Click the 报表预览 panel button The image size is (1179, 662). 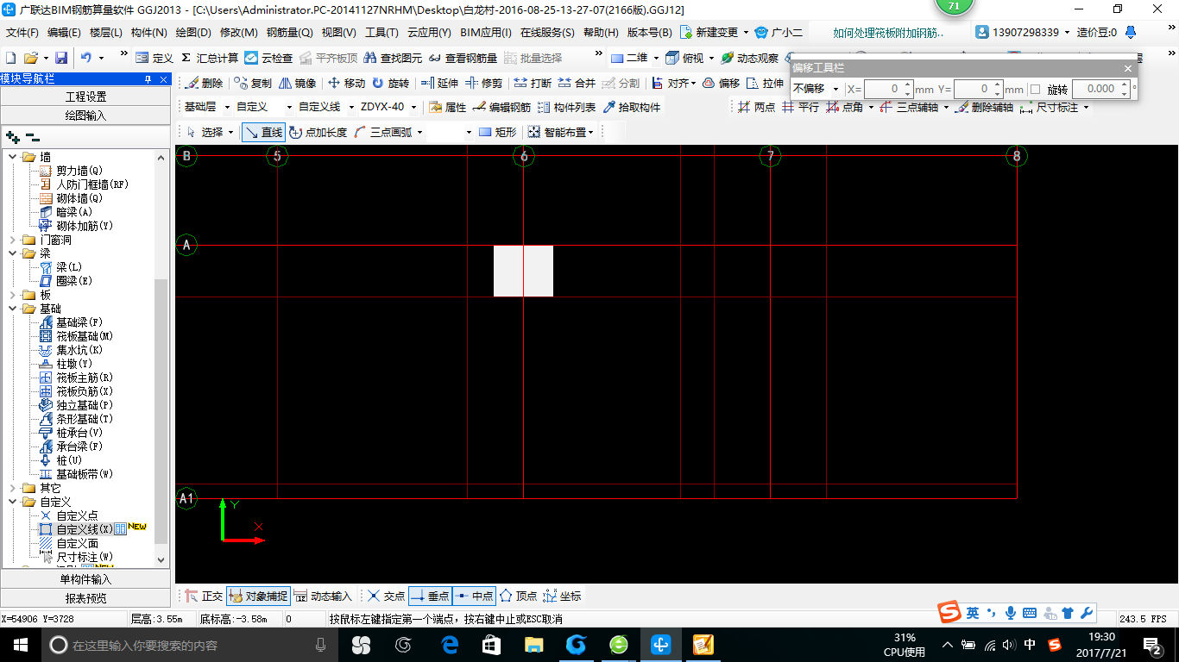coord(85,598)
